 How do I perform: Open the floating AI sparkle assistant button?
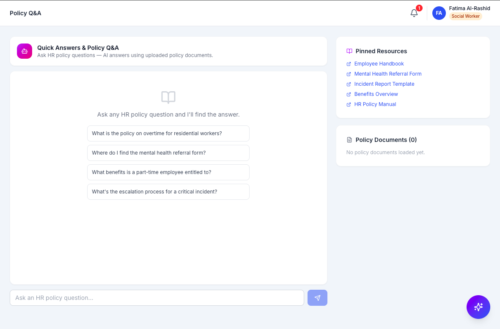click(x=478, y=307)
